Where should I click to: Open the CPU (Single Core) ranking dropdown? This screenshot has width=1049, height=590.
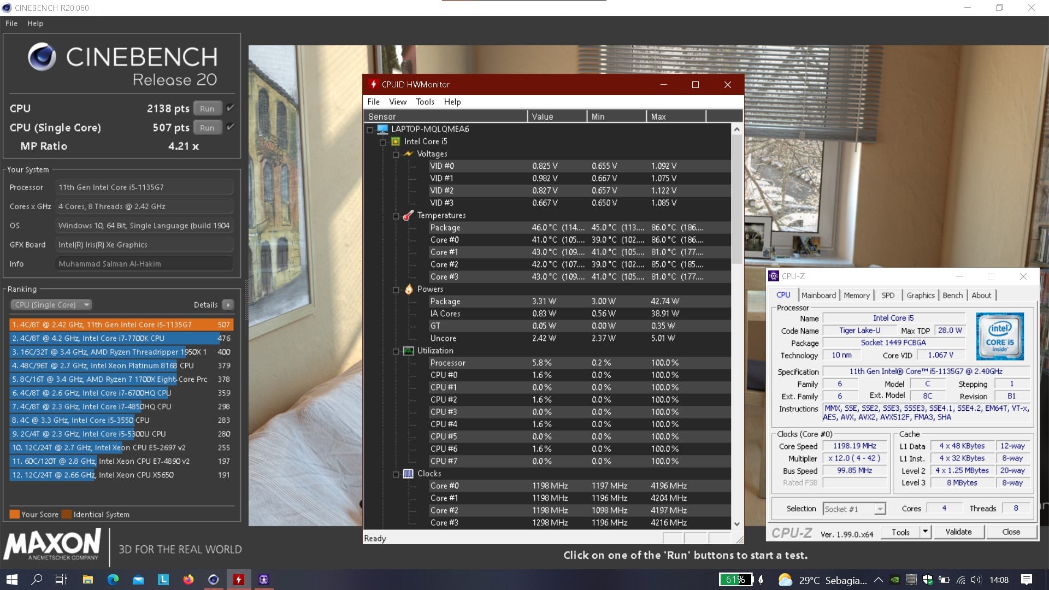(x=51, y=304)
